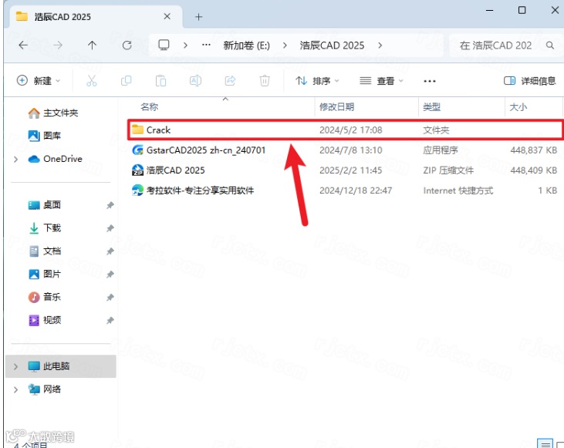Open 图库 gallery in navigation pane
This screenshot has width=564, height=448.
click(45, 136)
